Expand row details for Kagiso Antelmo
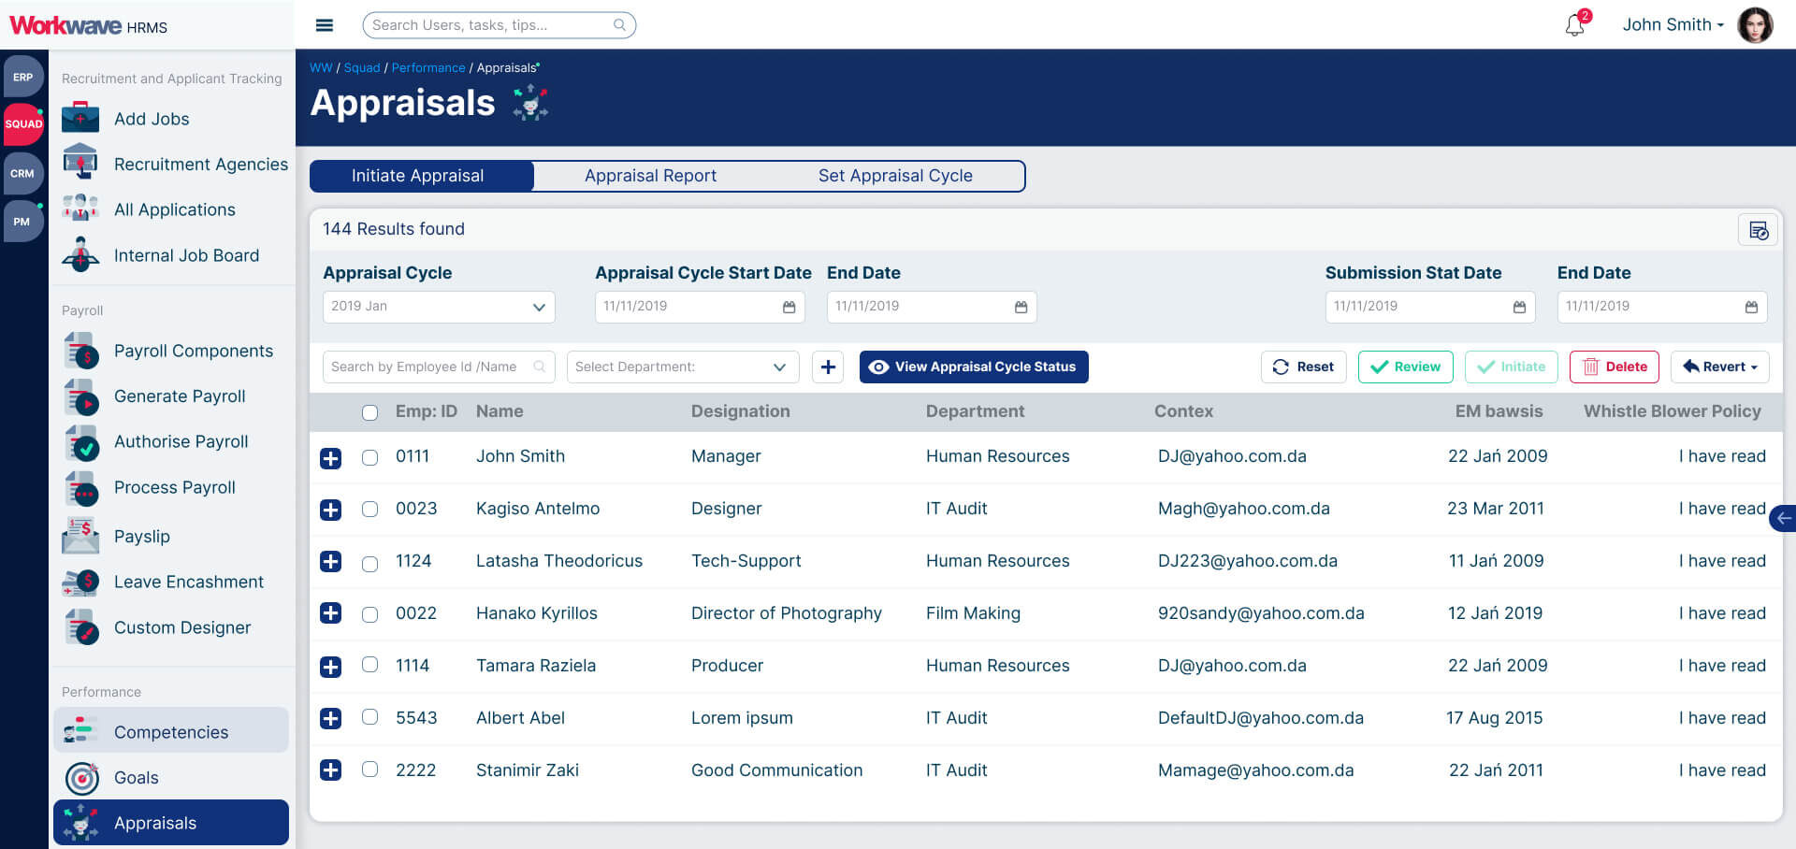The width and height of the screenshot is (1796, 849). (x=330, y=510)
